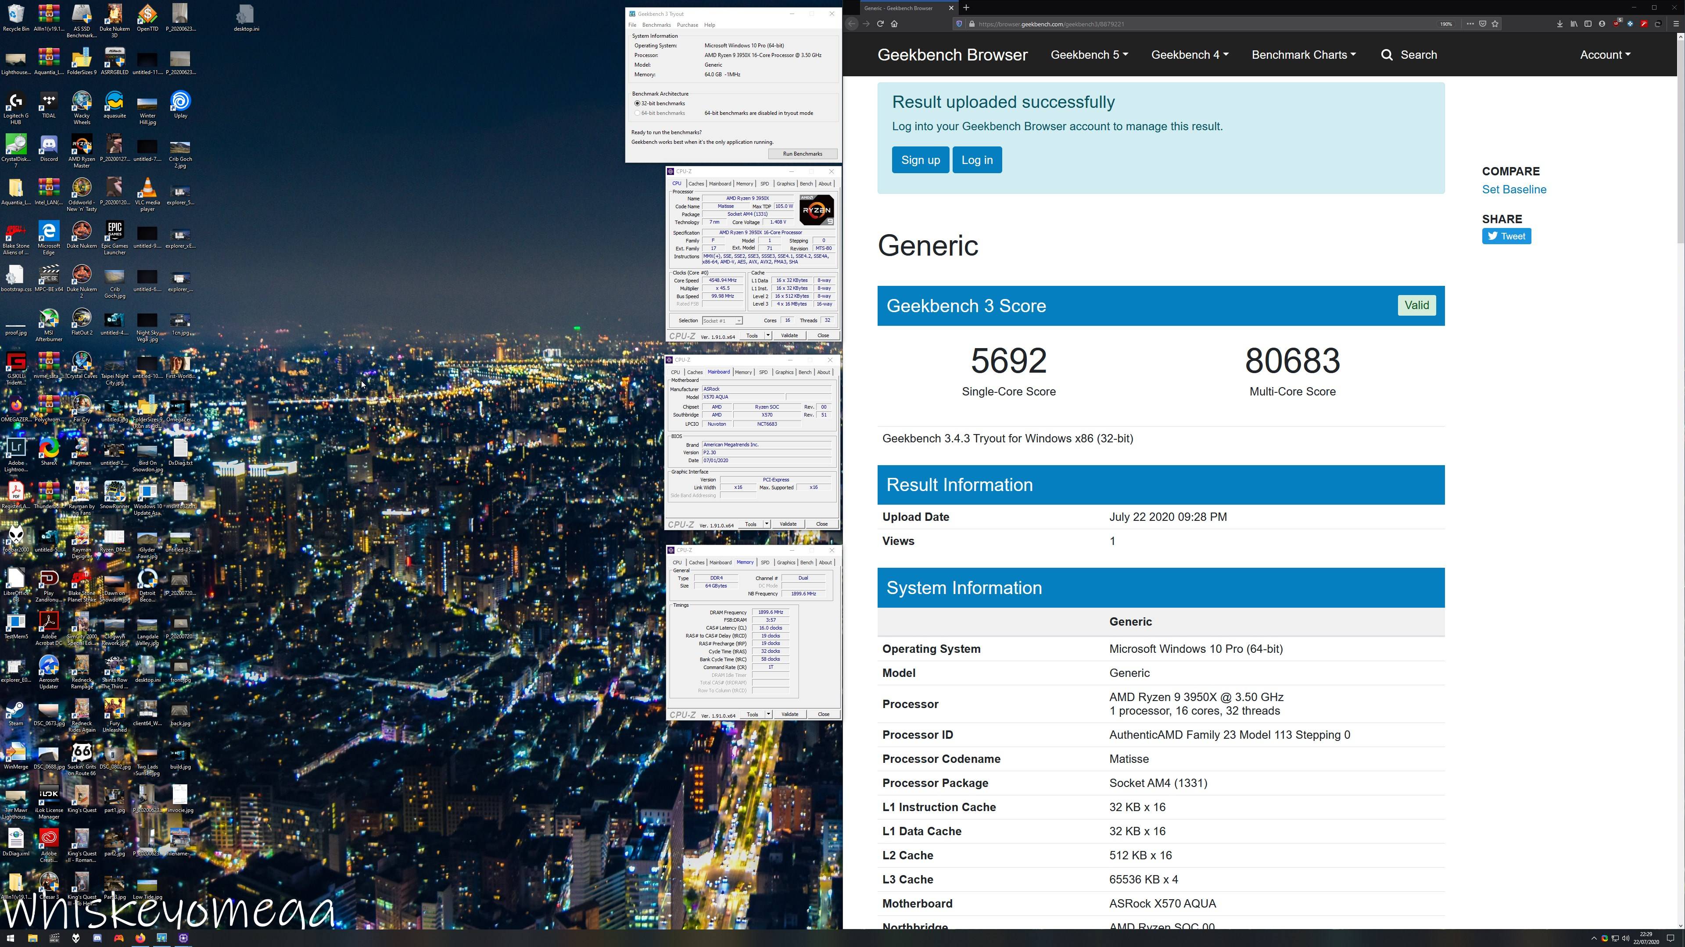This screenshot has height=947, width=1685.
Task: Click the clock in taskbar
Action: click(x=1646, y=939)
